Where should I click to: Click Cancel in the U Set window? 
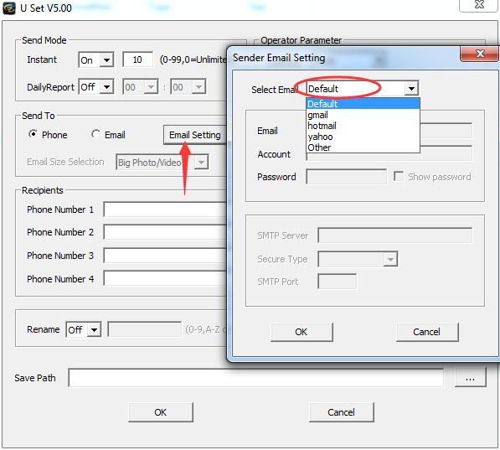[341, 412]
